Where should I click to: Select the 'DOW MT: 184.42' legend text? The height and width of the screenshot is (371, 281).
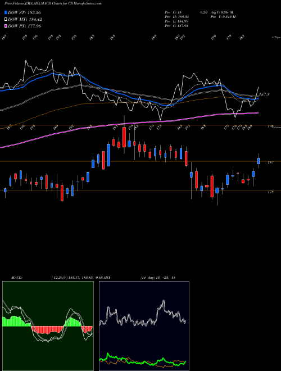click(x=25, y=19)
